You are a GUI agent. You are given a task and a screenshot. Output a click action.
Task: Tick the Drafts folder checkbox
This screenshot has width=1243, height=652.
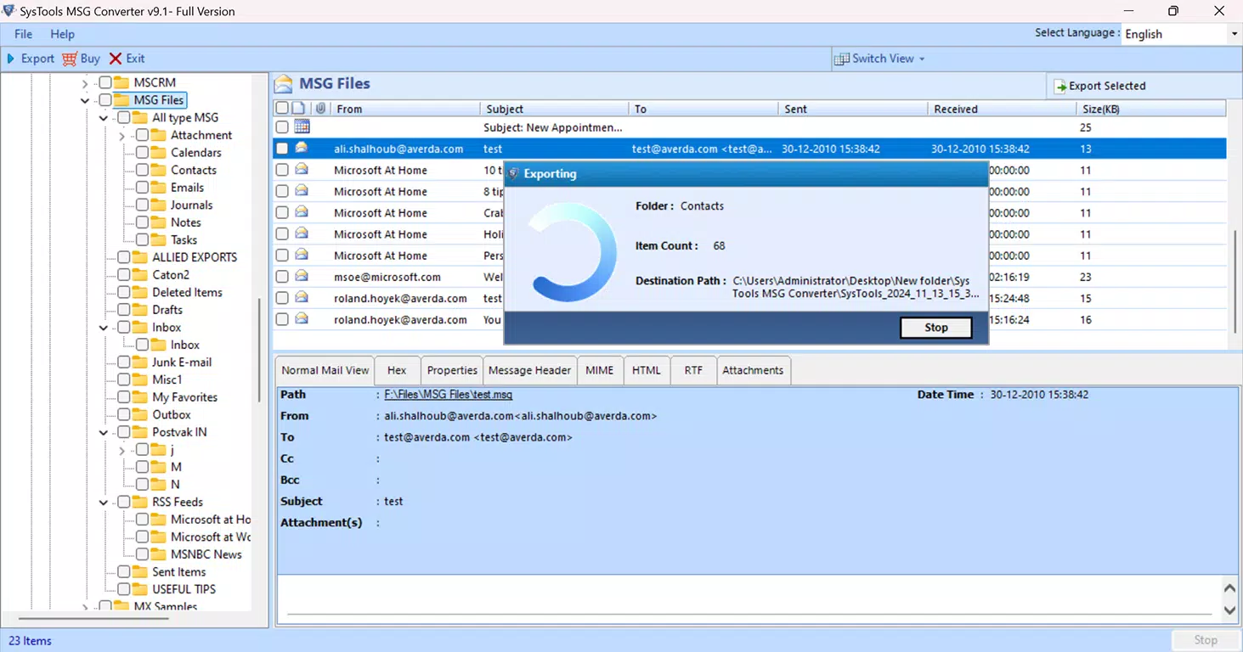(124, 310)
